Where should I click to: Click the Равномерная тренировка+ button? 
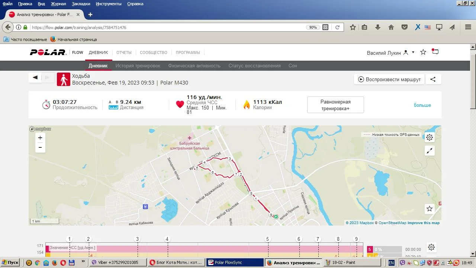(x=335, y=105)
